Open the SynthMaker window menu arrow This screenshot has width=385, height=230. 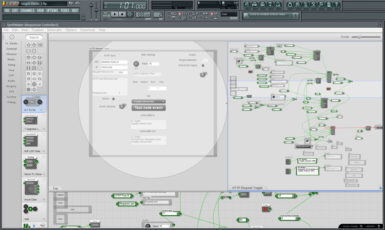(x=4, y=25)
